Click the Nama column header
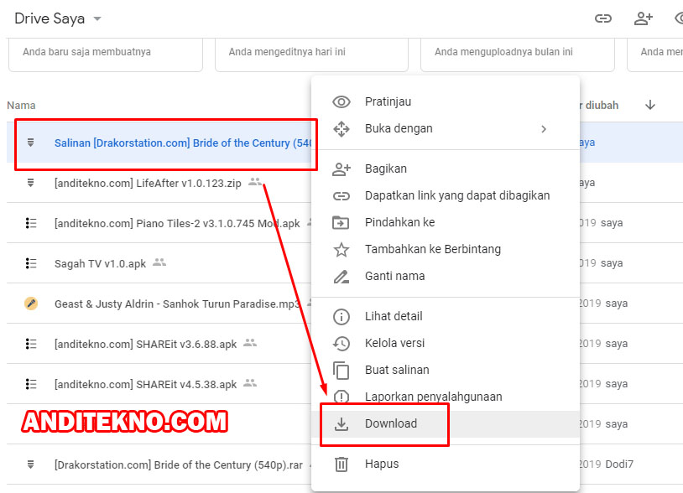 click(21, 106)
